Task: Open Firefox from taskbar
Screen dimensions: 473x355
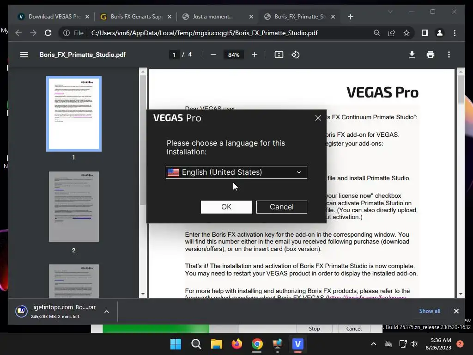Action: point(237,344)
